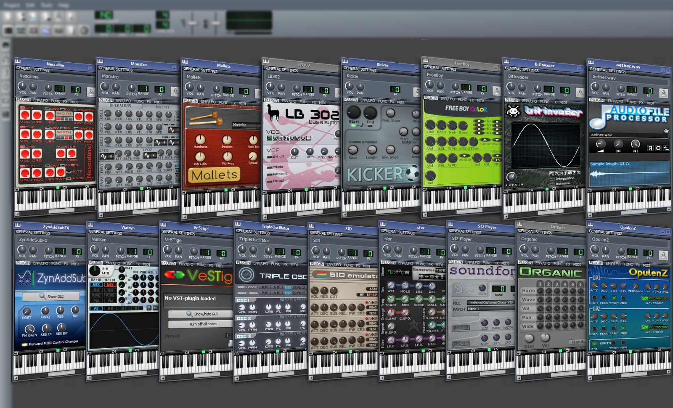Select the sine waveform icon in BitInvader
This screenshot has width=673, height=408.
coord(552,173)
